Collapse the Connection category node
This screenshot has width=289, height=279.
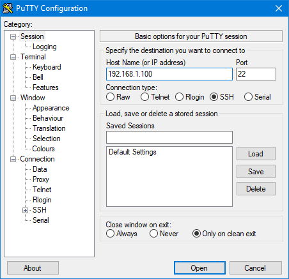pyautogui.click(x=13, y=160)
